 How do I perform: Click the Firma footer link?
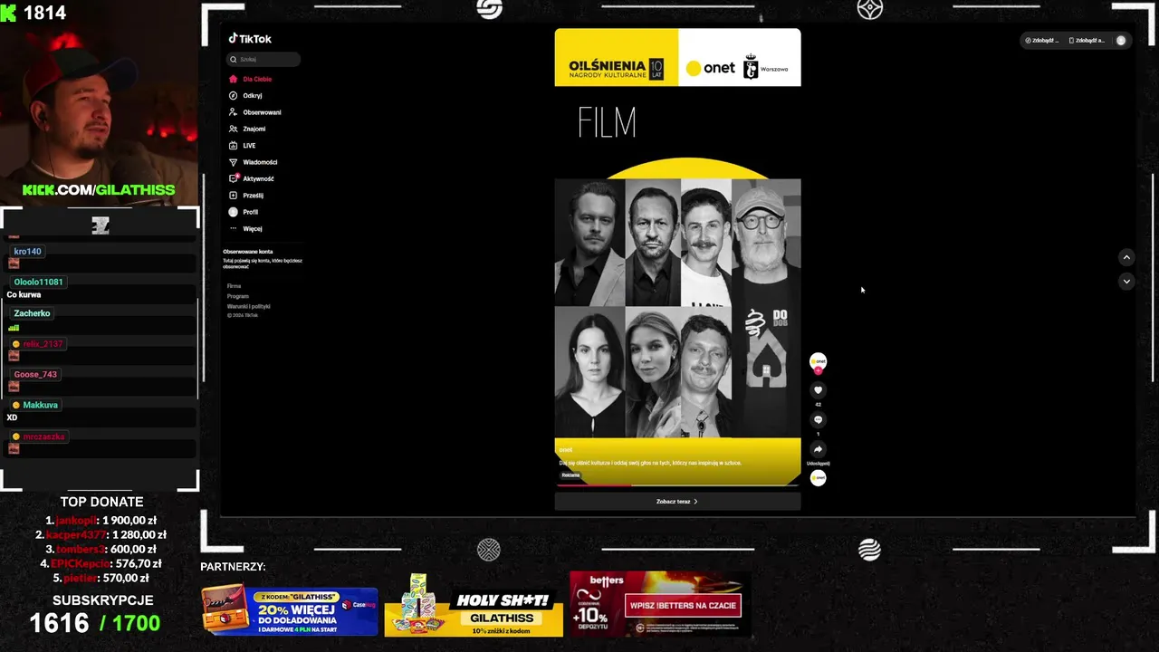click(234, 286)
